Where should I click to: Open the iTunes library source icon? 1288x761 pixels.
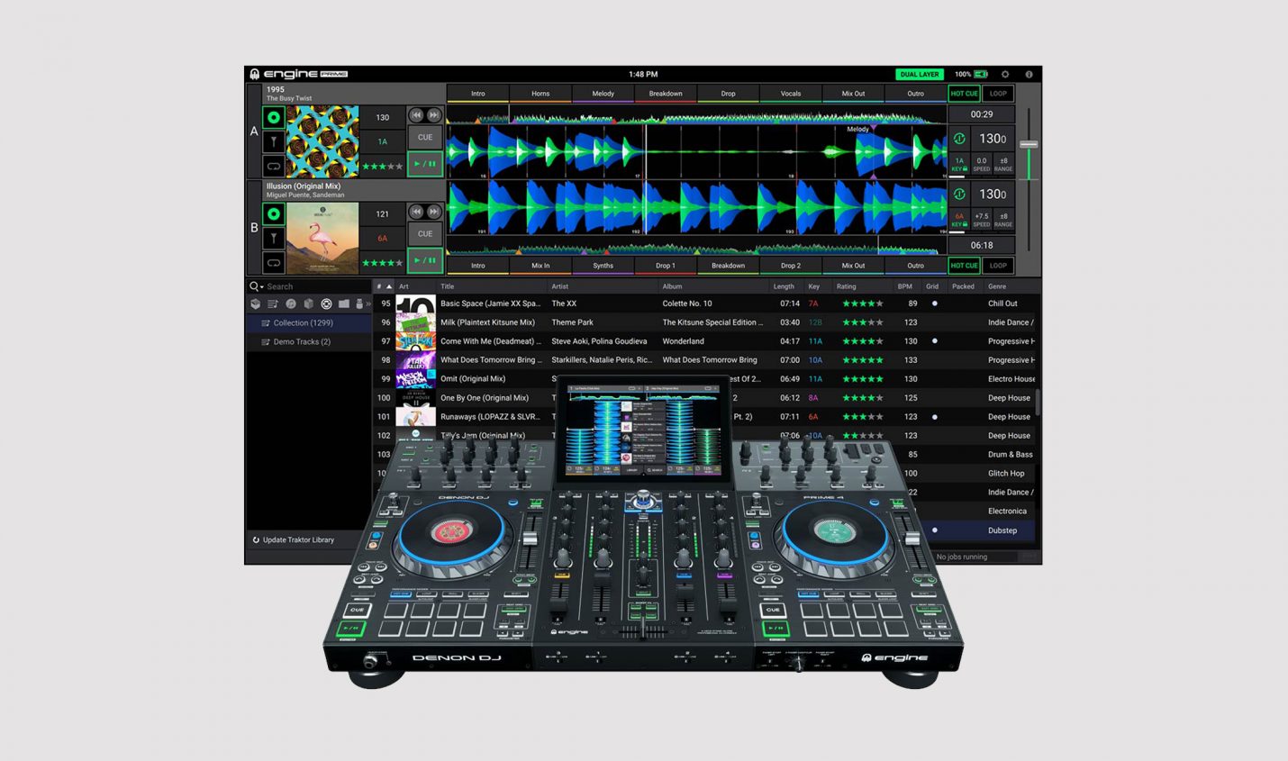point(292,303)
